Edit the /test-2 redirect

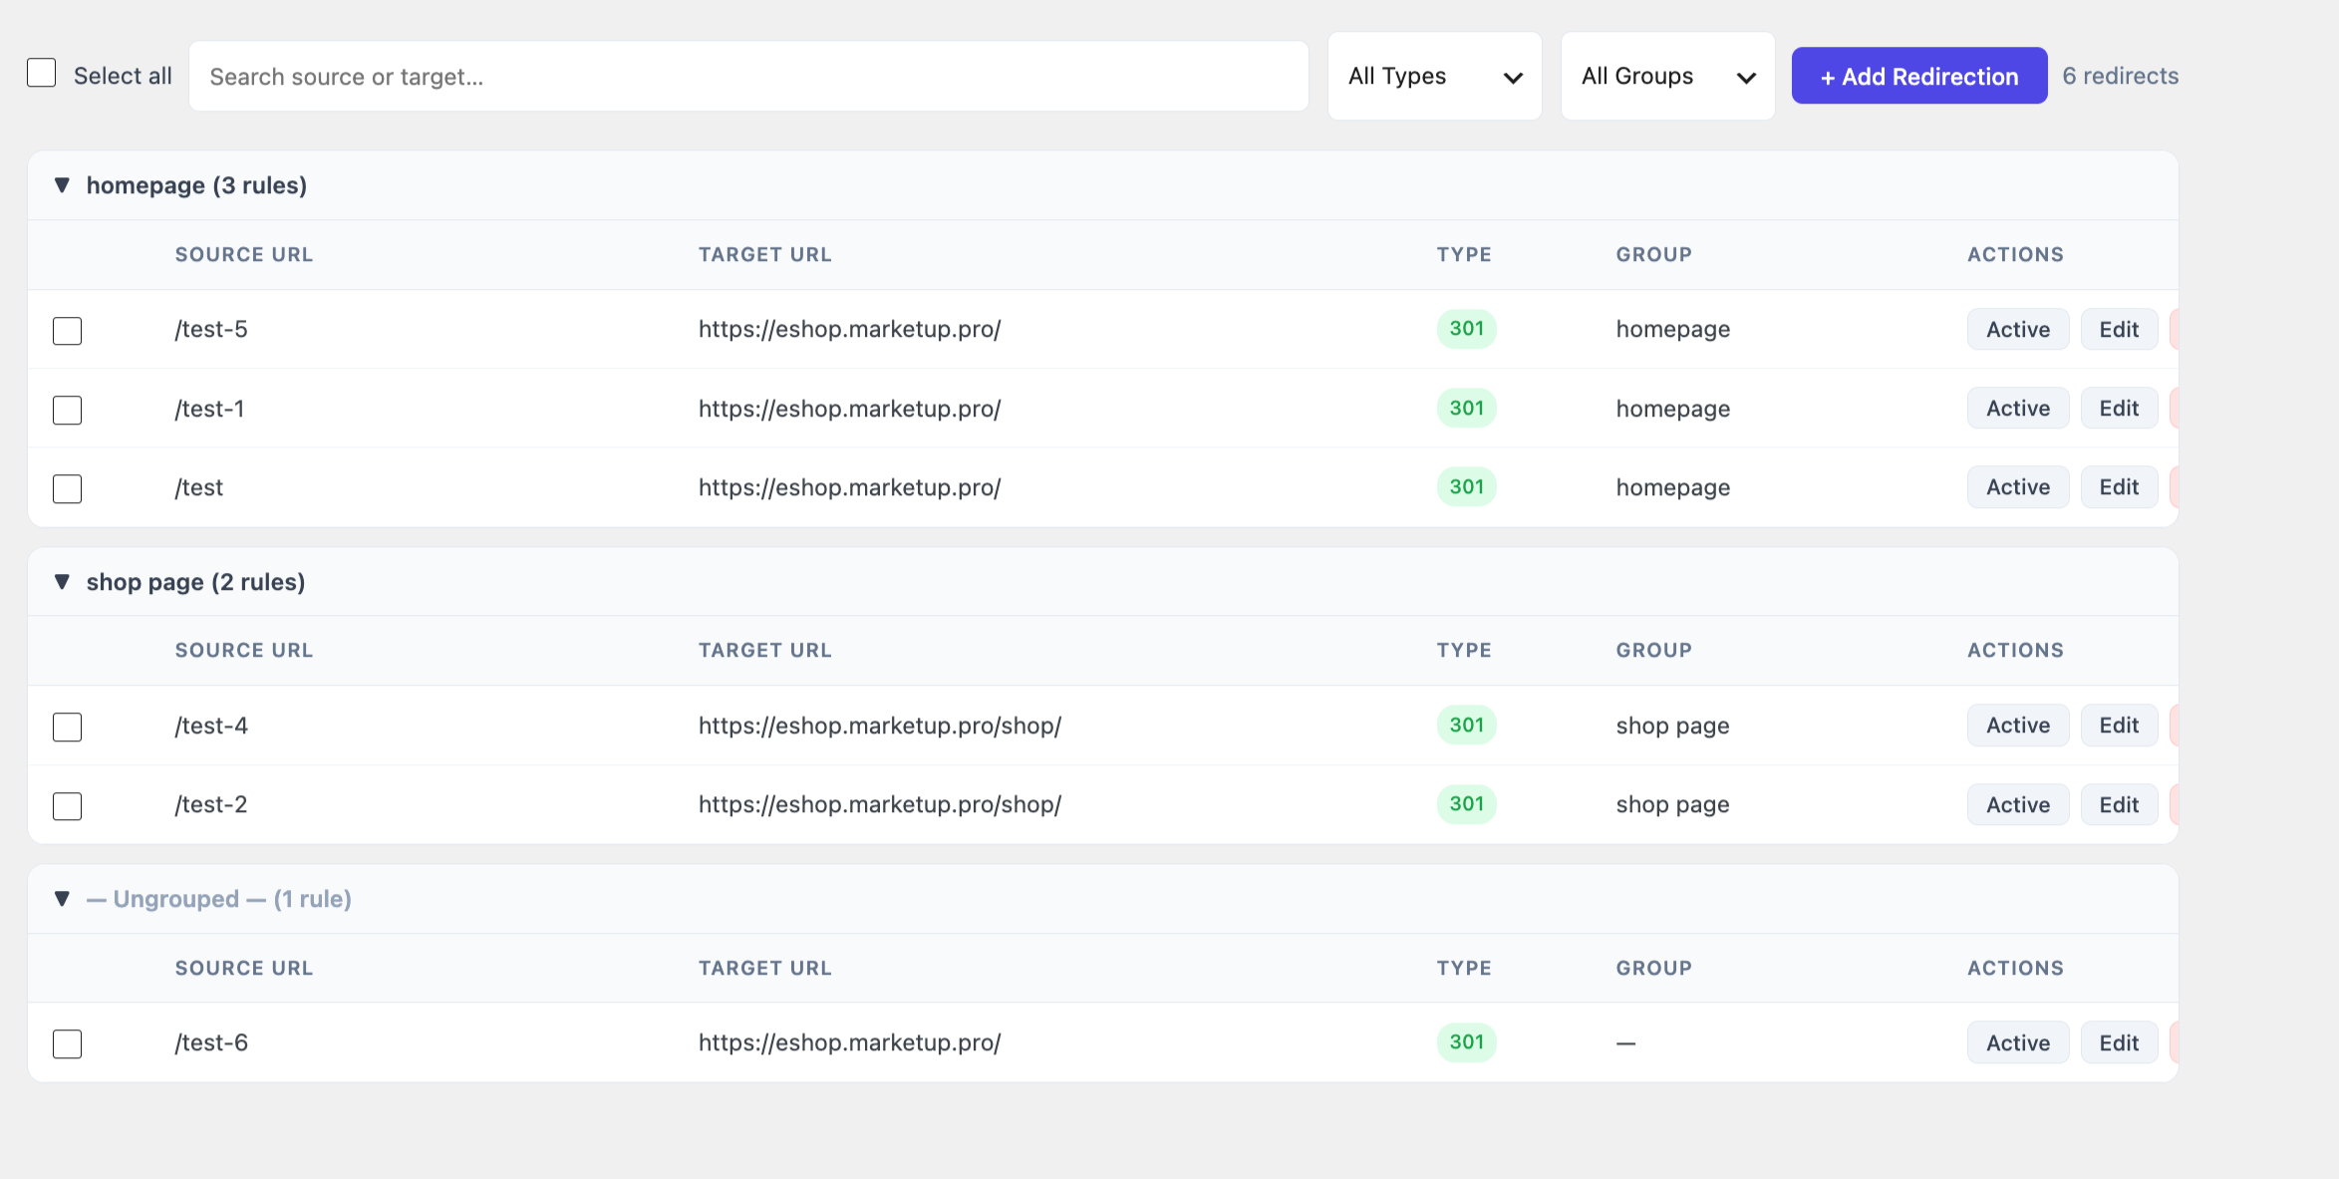point(2119,804)
